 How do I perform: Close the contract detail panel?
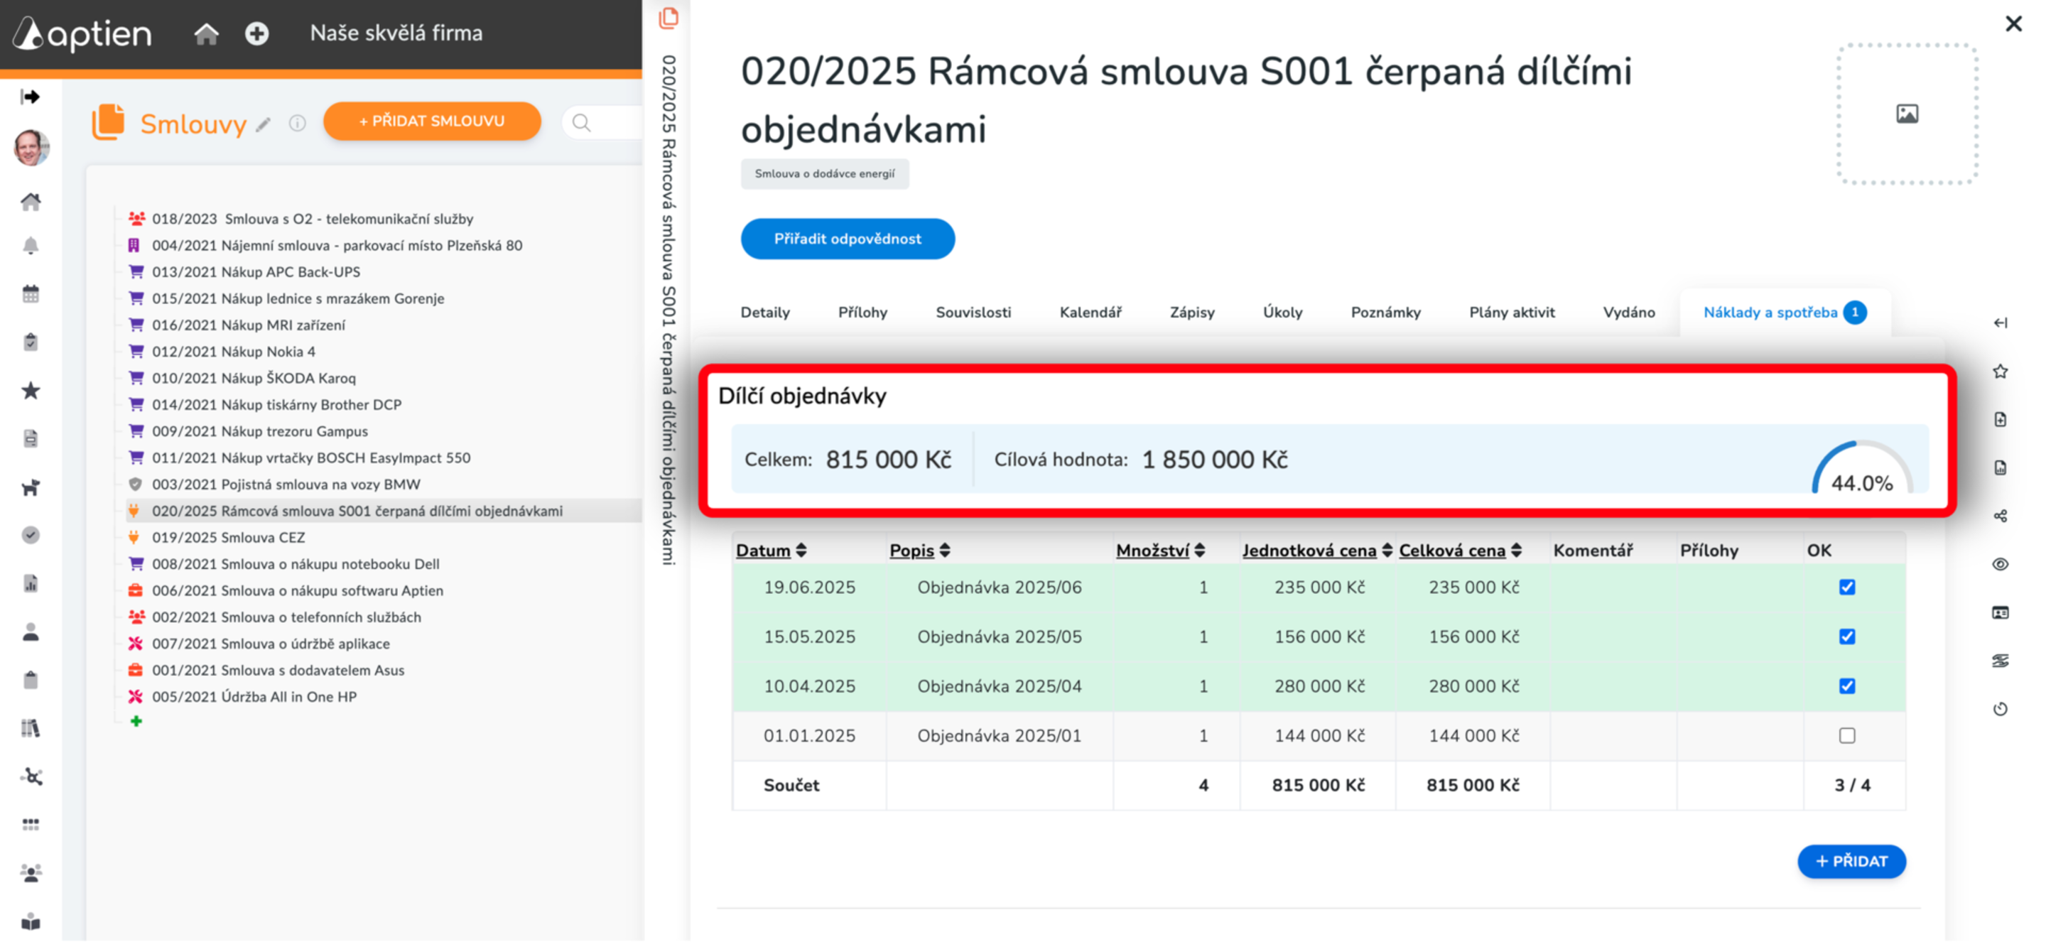pos(2013,23)
